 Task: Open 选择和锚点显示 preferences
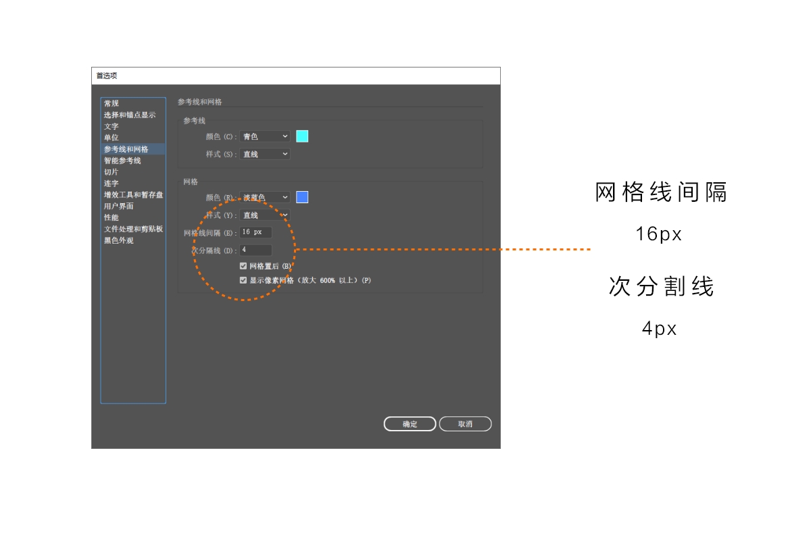[x=130, y=115]
